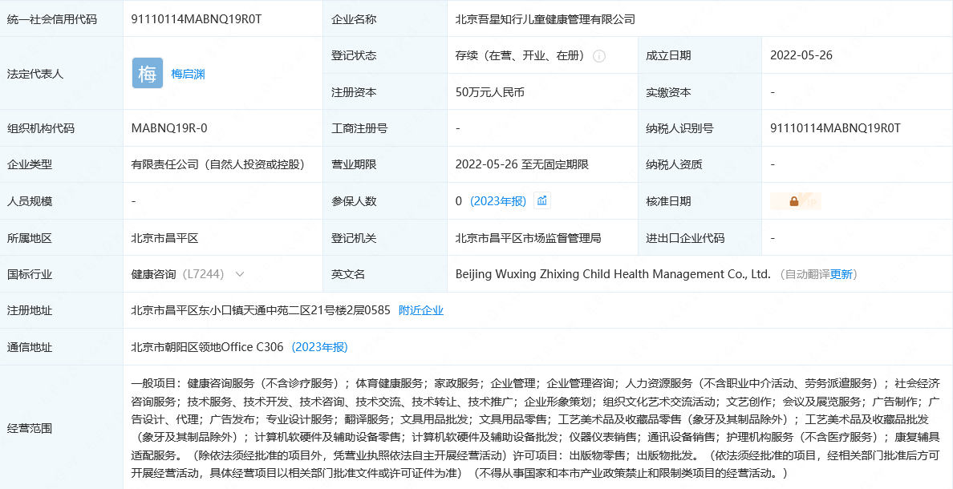Expand the 健康咨询 (L7244) industry chevron
Screen dimensions: 953x489
pos(240,274)
